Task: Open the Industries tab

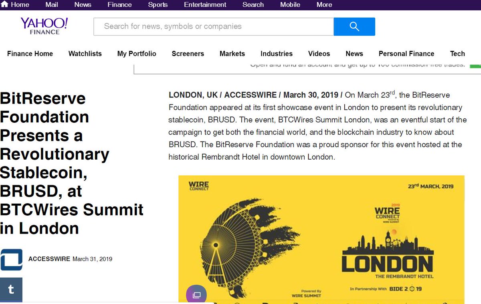Action: click(277, 54)
